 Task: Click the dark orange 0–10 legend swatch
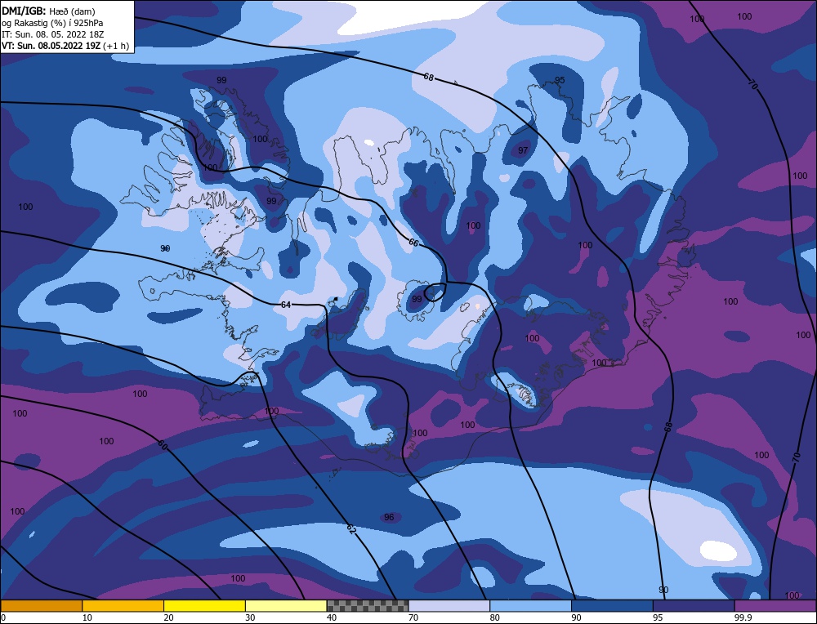pyautogui.click(x=41, y=606)
